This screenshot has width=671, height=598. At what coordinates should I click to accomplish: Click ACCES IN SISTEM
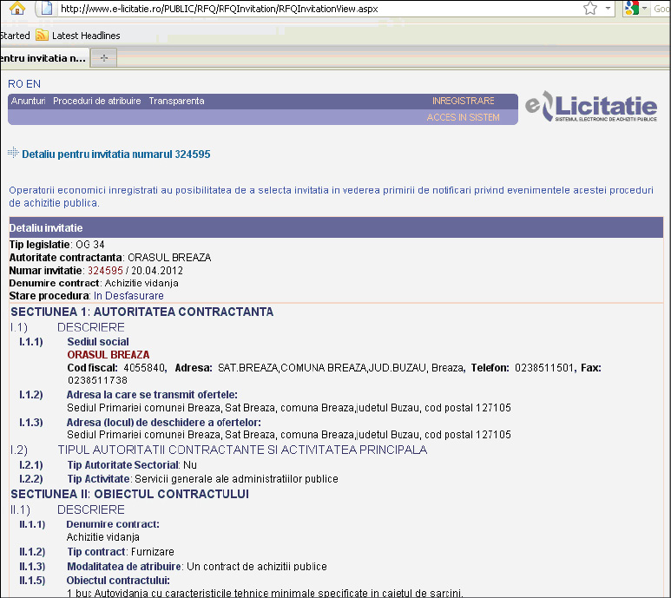463,117
